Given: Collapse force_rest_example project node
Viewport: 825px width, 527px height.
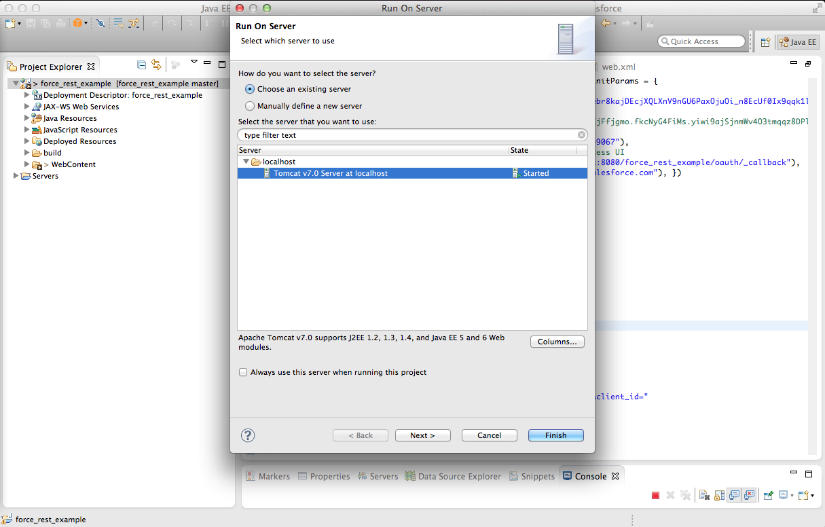Looking at the screenshot, I should pyautogui.click(x=16, y=84).
